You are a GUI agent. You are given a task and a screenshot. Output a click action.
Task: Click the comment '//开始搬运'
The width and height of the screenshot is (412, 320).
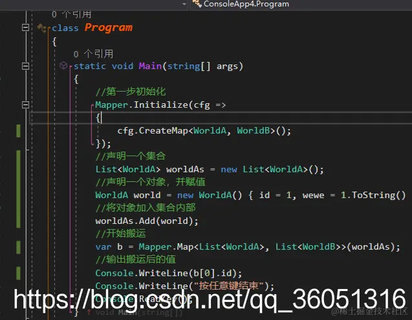(120, 234)
